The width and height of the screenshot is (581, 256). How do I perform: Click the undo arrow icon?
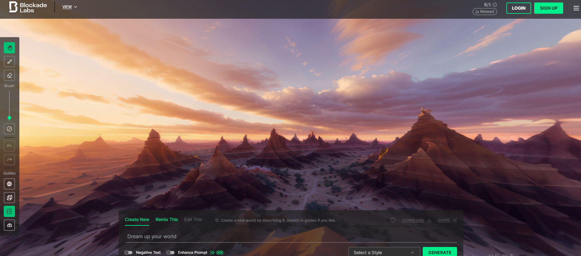click(9, 146)
